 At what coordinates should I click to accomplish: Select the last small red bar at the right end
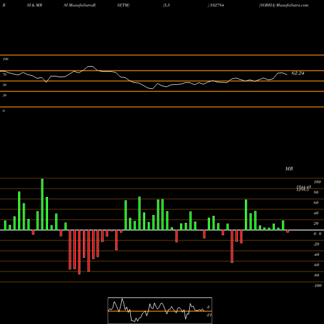[288, 231]
